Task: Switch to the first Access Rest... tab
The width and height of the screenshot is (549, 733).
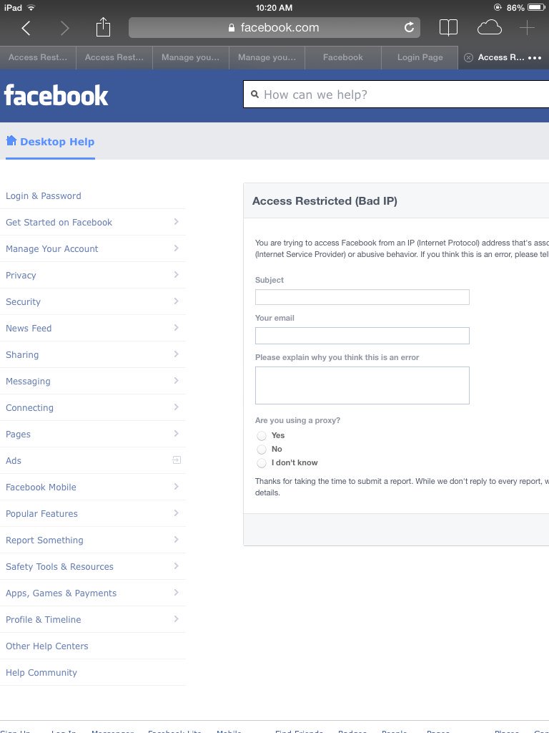Action: [38, 57]
